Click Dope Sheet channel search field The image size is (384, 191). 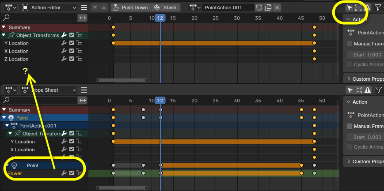point(39,100)
